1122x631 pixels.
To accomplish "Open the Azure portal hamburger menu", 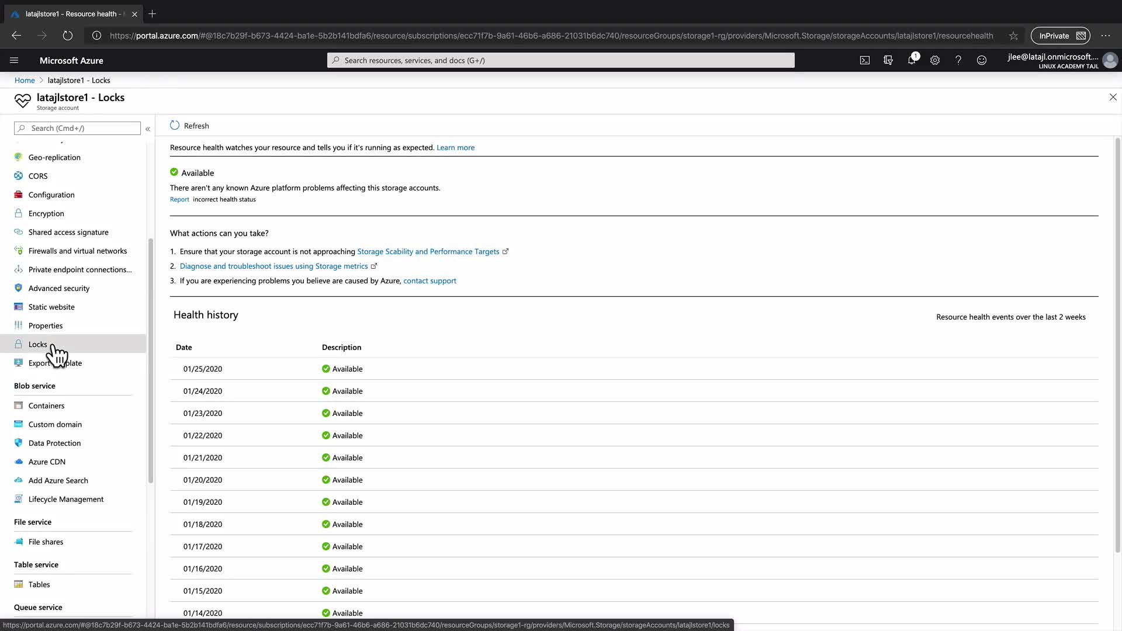I will point(14,60).
